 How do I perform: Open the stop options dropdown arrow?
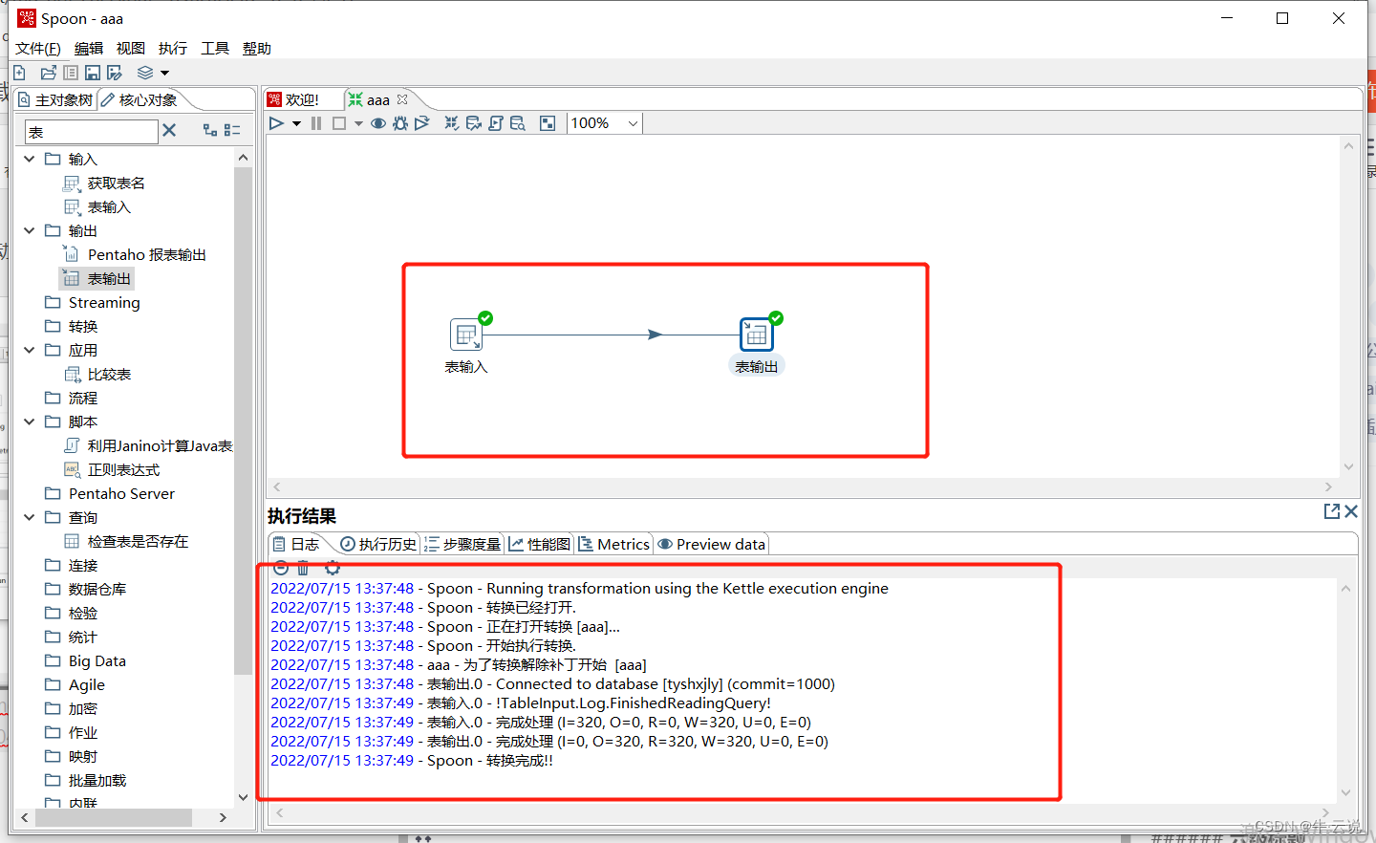358,123
